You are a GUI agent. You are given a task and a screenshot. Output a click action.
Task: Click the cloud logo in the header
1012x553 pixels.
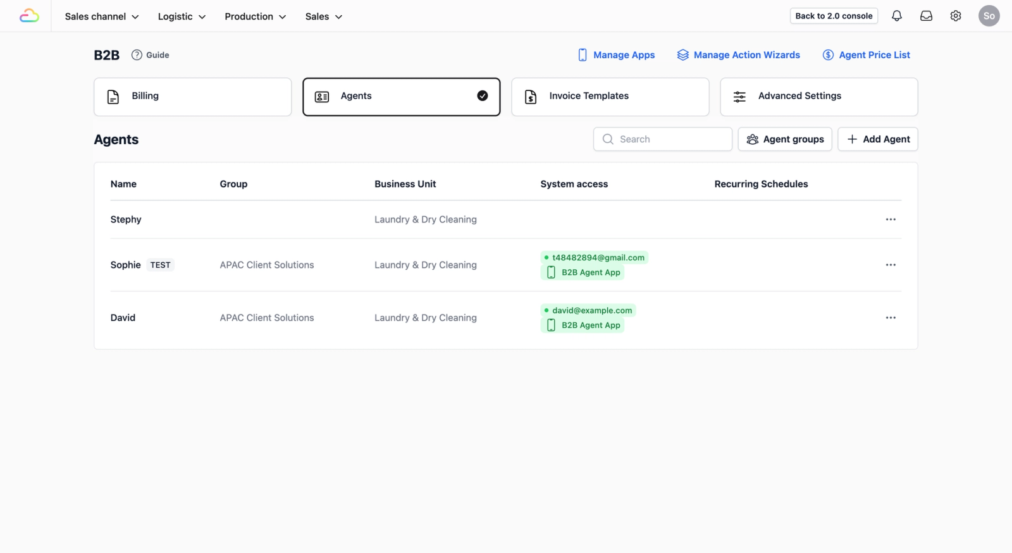pyautogui.click(x=29, y=16)
